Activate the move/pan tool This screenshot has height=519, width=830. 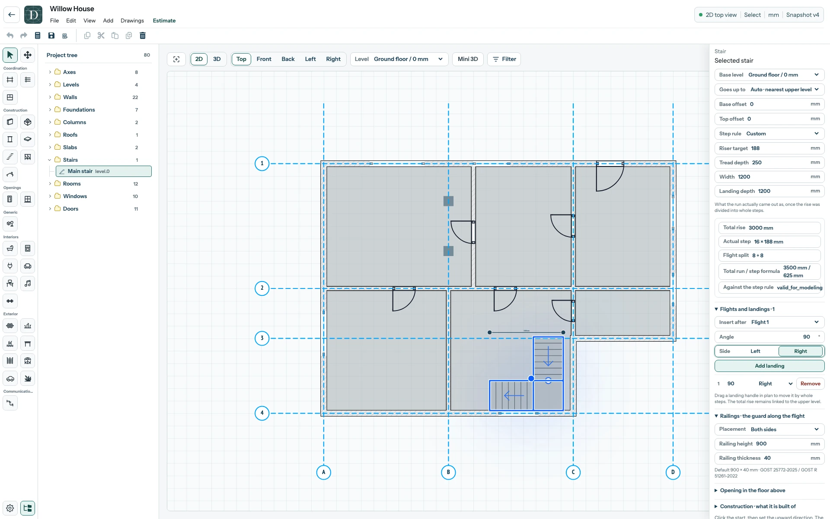[x=28, y=55]
